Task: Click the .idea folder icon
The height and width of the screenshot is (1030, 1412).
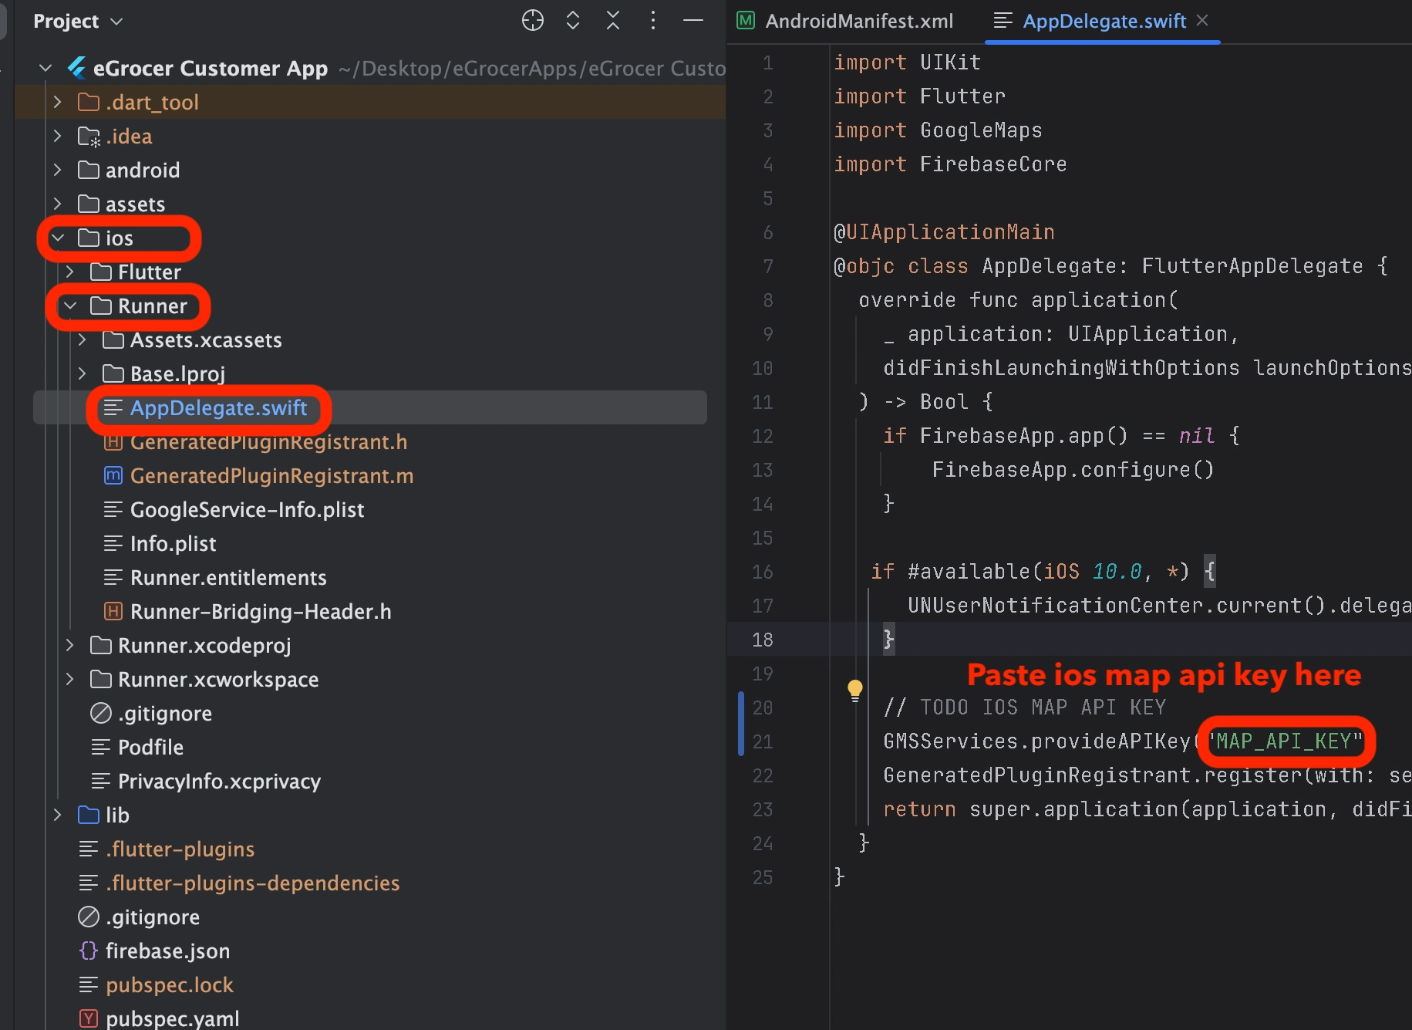Action: [89, 137]
